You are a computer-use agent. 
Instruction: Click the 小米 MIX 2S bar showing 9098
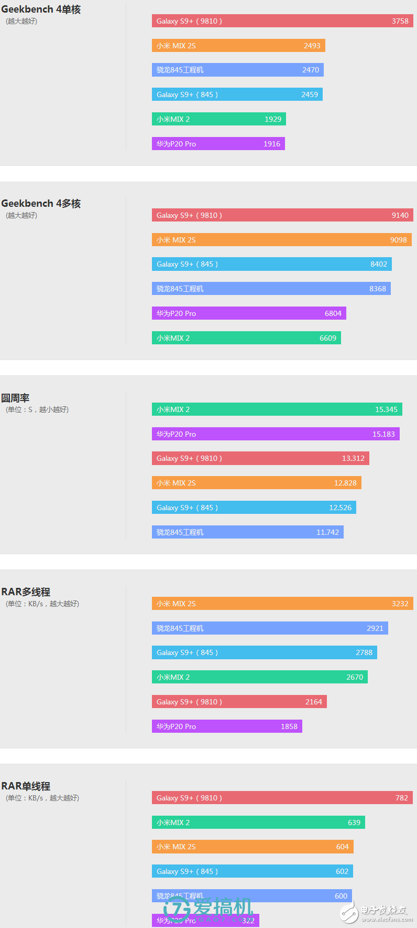coord(281,240)
